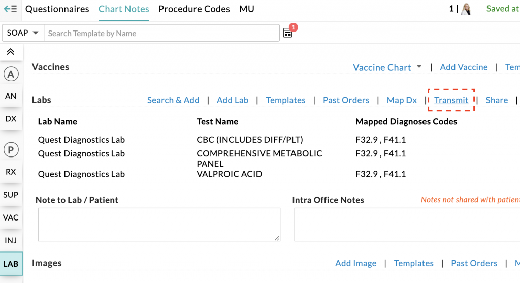Click the back menu collapse icon

click(x=10, y=9)
